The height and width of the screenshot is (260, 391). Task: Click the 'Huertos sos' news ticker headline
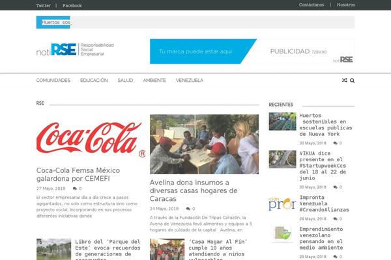click(x=56, y=22)
